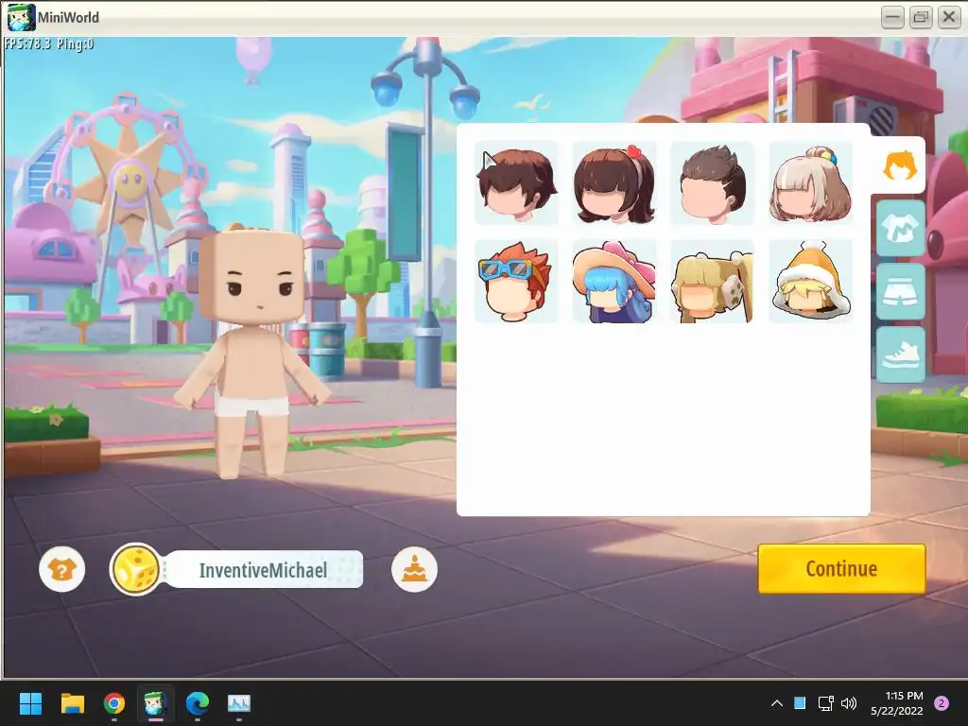Open the shoes tab
This screenshot has height=726, width=968.
click(901, 354)
